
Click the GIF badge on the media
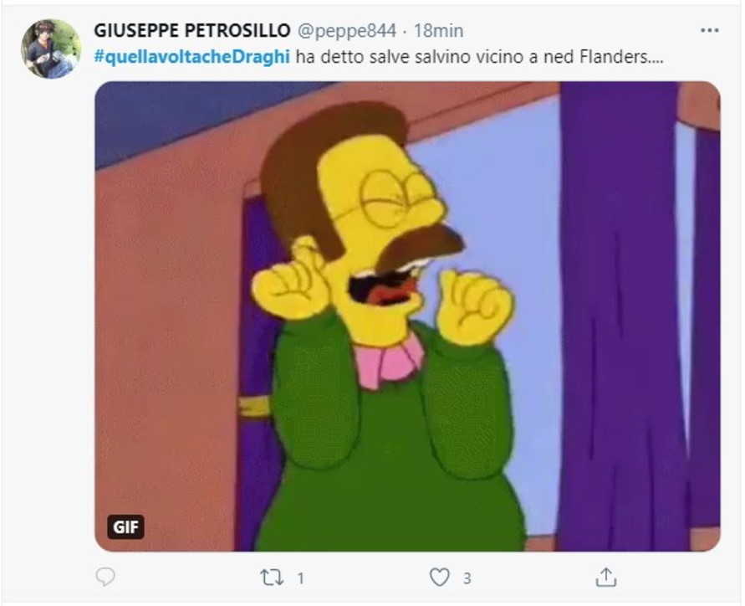(126, 527)
